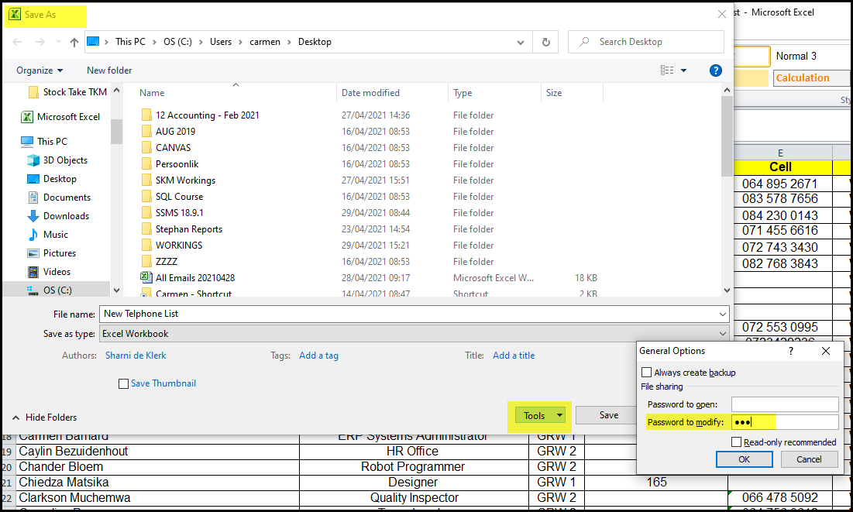
Task: Sort by the Date modified column header
Action: (370, 93)
